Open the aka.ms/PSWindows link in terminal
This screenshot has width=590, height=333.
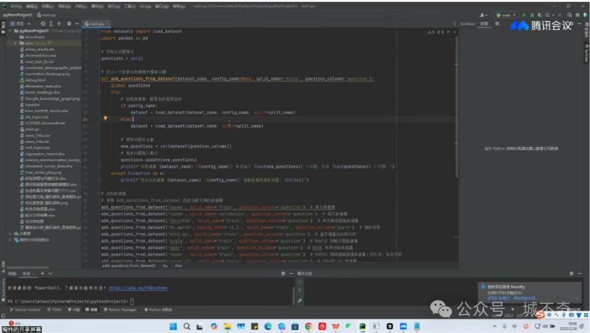138,288
